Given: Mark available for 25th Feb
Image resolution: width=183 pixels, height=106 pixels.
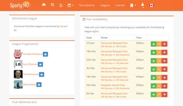Looking at the screenshot, I should pyautogui.click(x=154, y=61).
